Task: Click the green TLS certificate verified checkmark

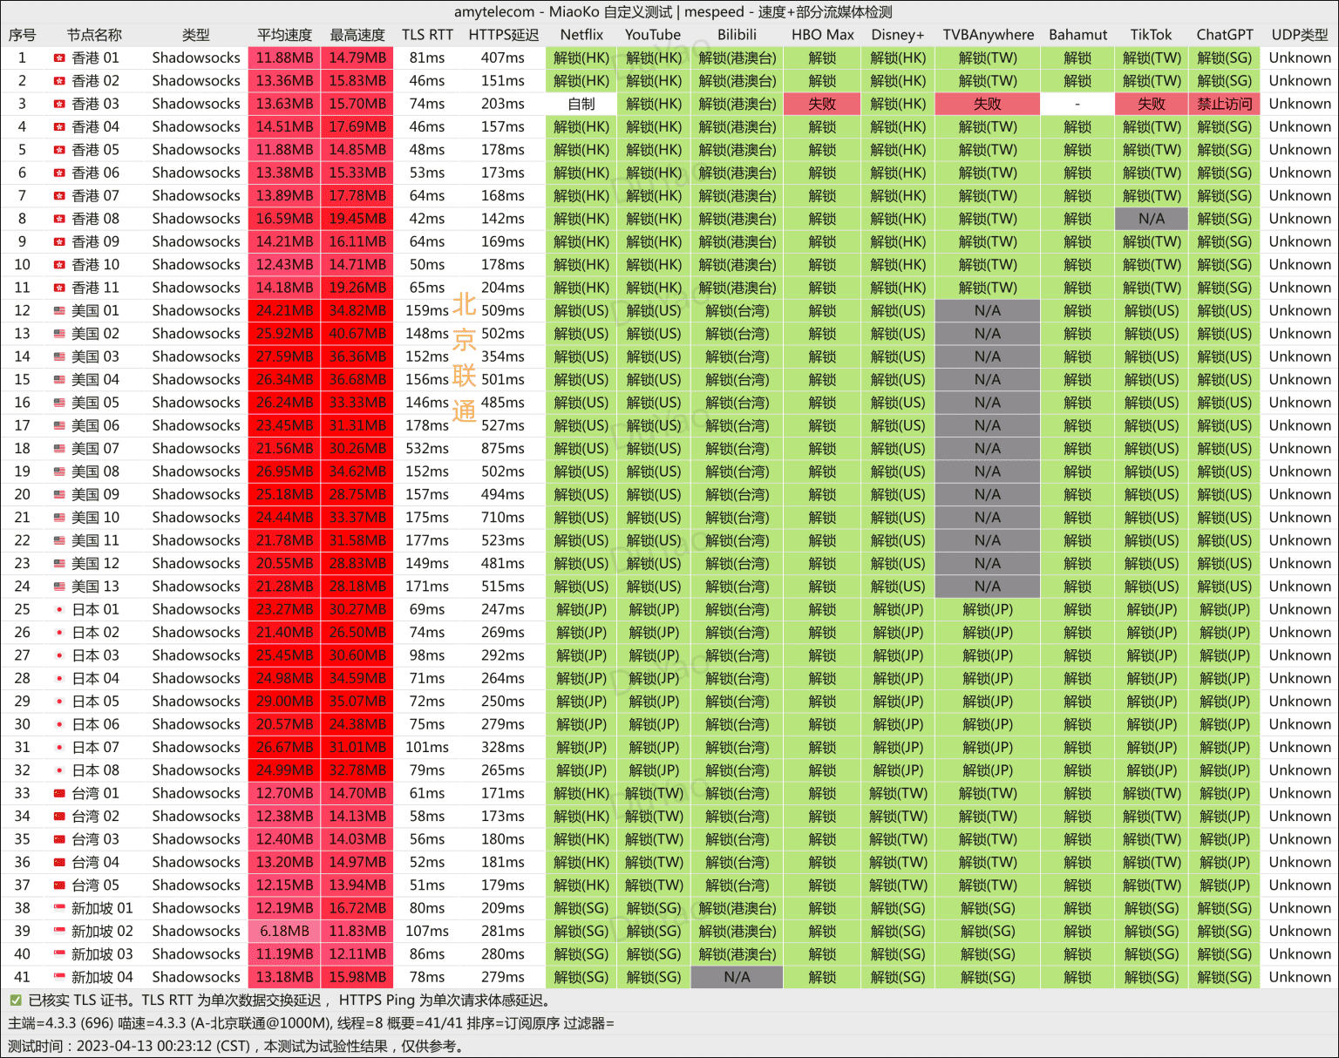Action: 16,1000
